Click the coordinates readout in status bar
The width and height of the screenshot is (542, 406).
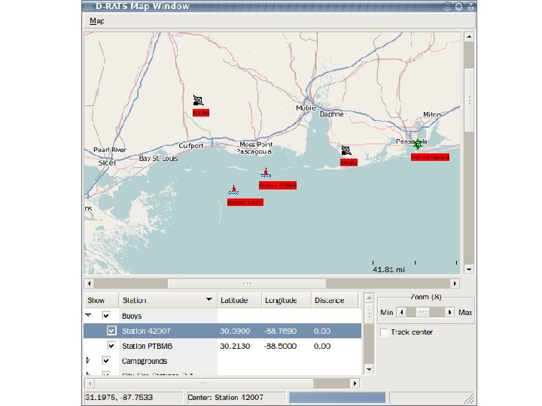pos(119,398)
